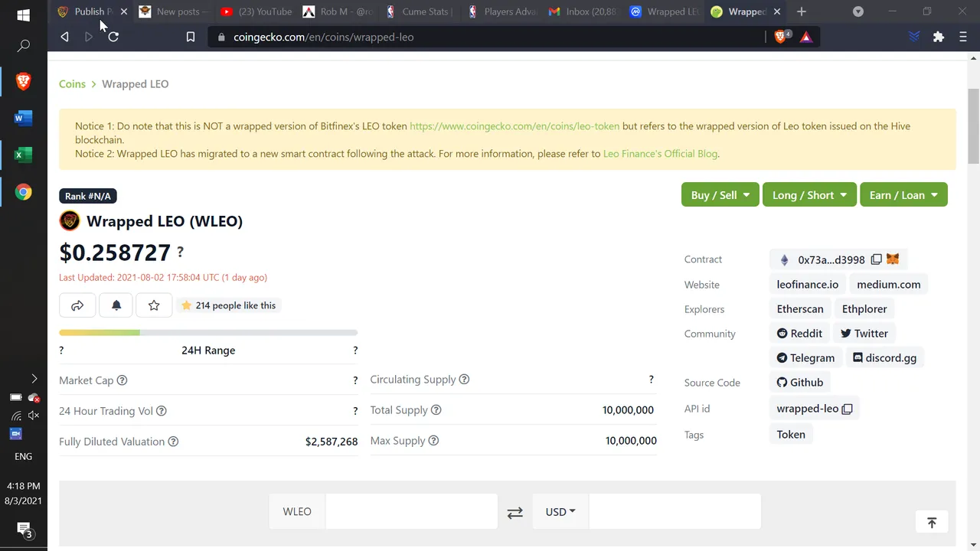Open the browser main hamburger menu

coord(963,37)
